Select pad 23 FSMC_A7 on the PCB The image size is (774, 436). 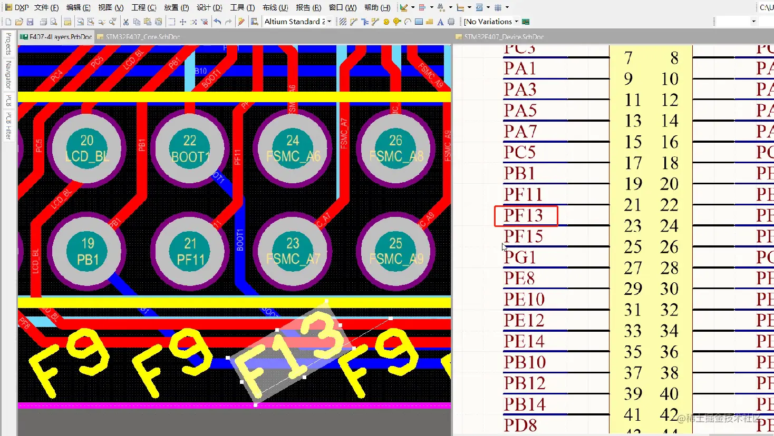click(x=293, y=251)
